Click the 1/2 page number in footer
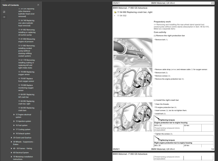This screenshot has height=161, width=218. [213, 149]
